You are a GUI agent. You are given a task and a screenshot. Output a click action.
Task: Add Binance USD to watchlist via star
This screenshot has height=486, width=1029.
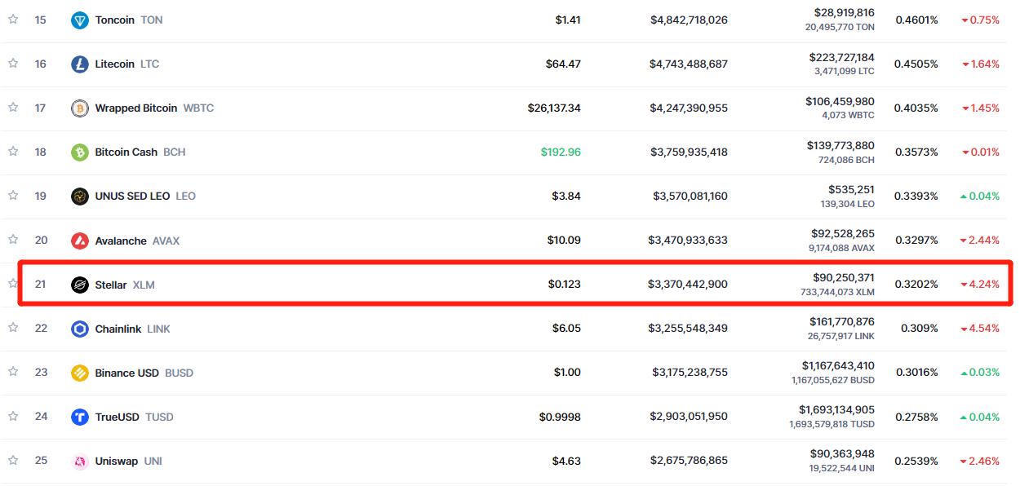coord(13,372)
